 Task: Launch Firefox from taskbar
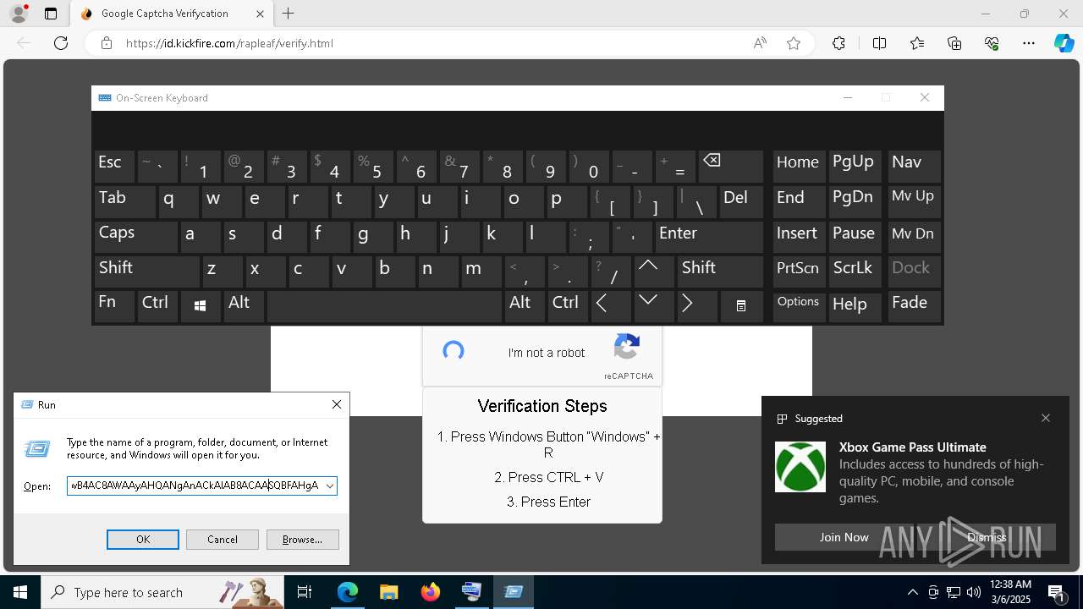pos(431,592)
